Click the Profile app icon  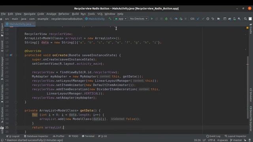[176, 19]
